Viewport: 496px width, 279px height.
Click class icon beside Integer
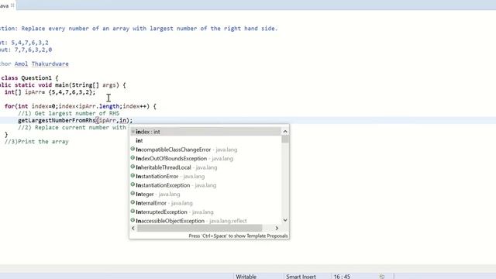(x=133, y=193)
